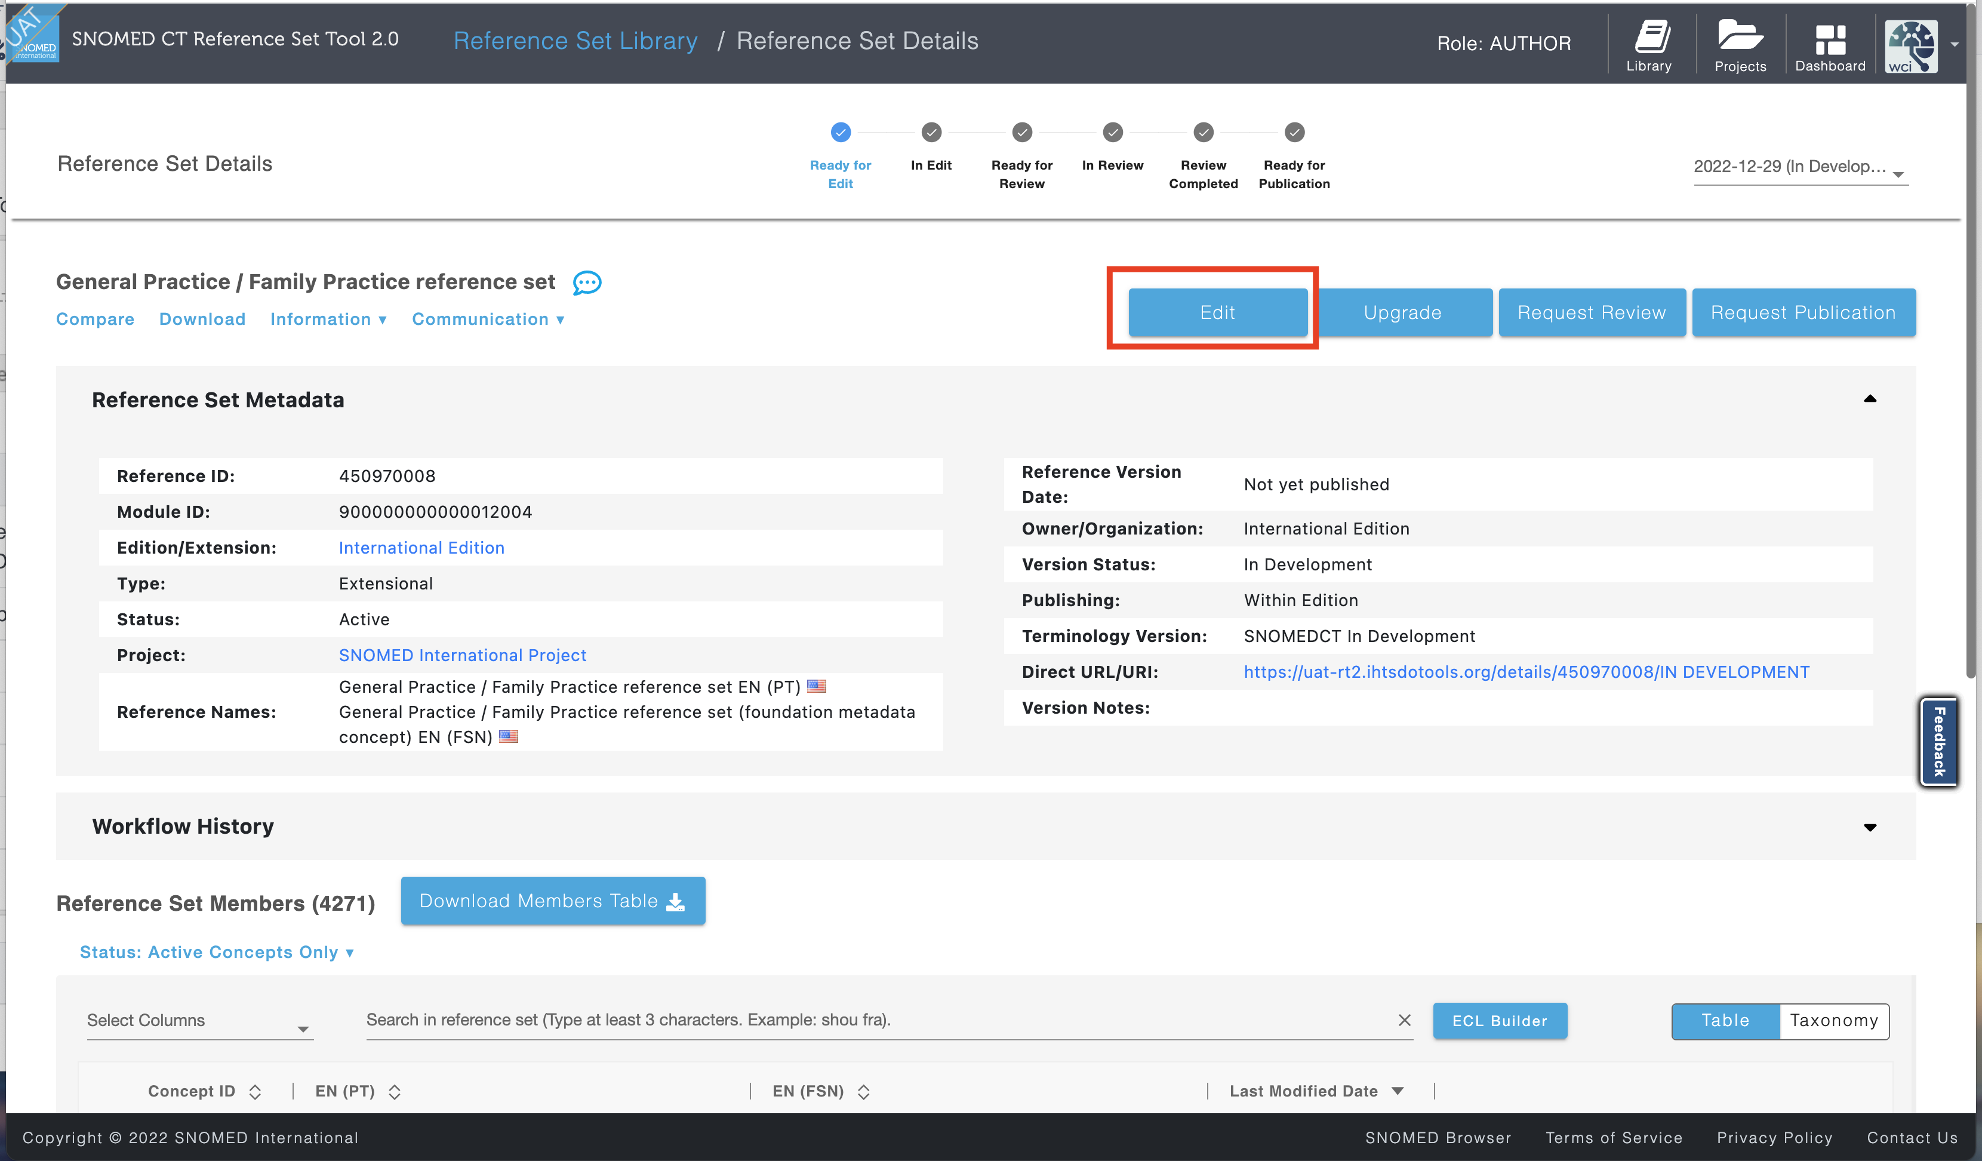Clear the reference set search with X

pyautogui.click(x=1404, y=1019)
